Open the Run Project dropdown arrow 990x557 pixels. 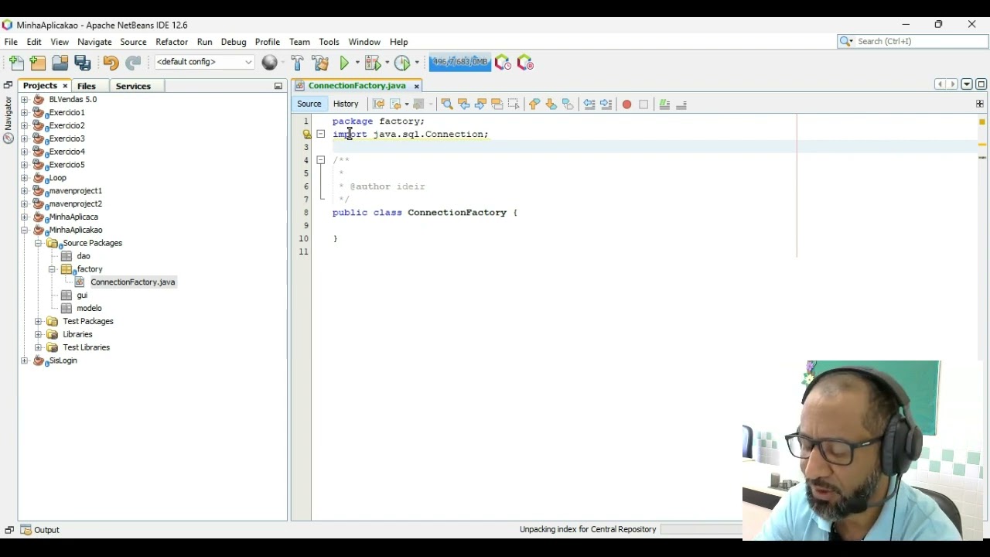coord(357,63)
